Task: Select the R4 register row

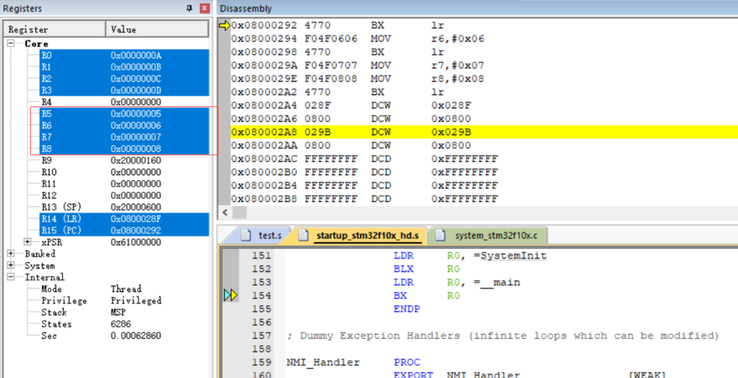Action: point(124,102)
